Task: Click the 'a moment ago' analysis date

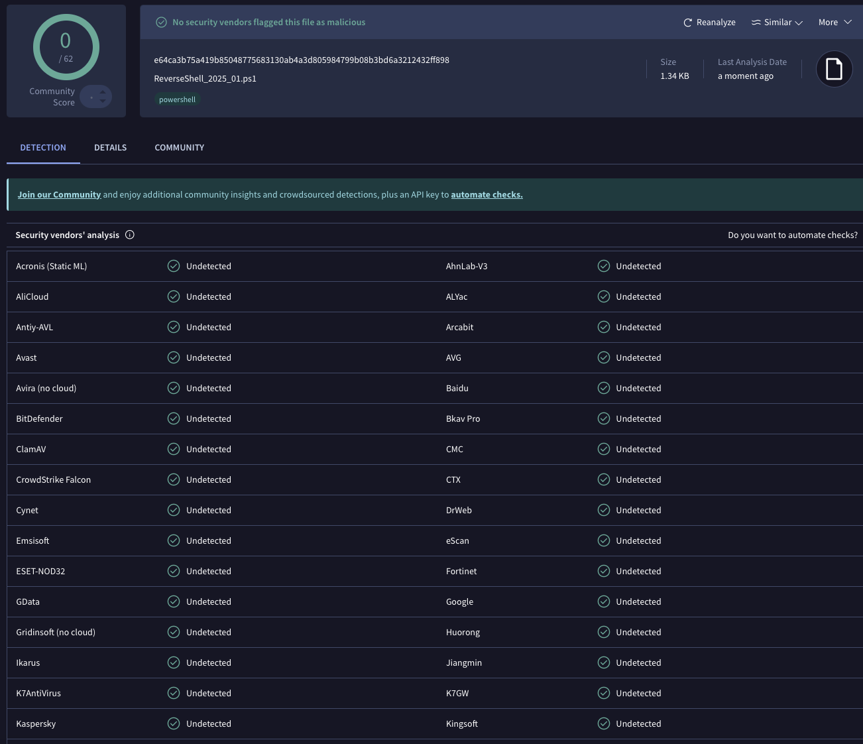Action: (746, 76)
